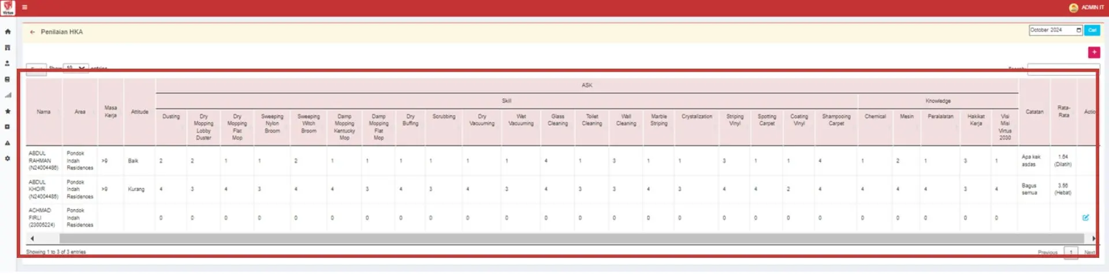Image resolution: width=1109 pixels, height=274 pixels.
Task: Open the bar chart icon in the sidebar
Action: [8, 95]
